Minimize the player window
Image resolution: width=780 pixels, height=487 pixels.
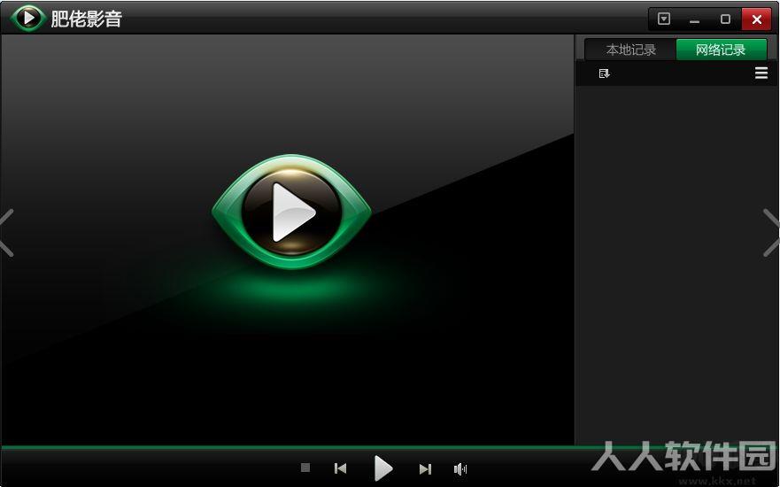[695, 19]
